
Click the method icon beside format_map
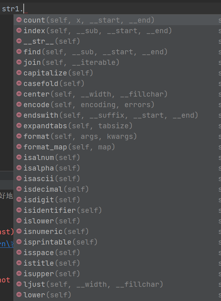coord(19,147)
